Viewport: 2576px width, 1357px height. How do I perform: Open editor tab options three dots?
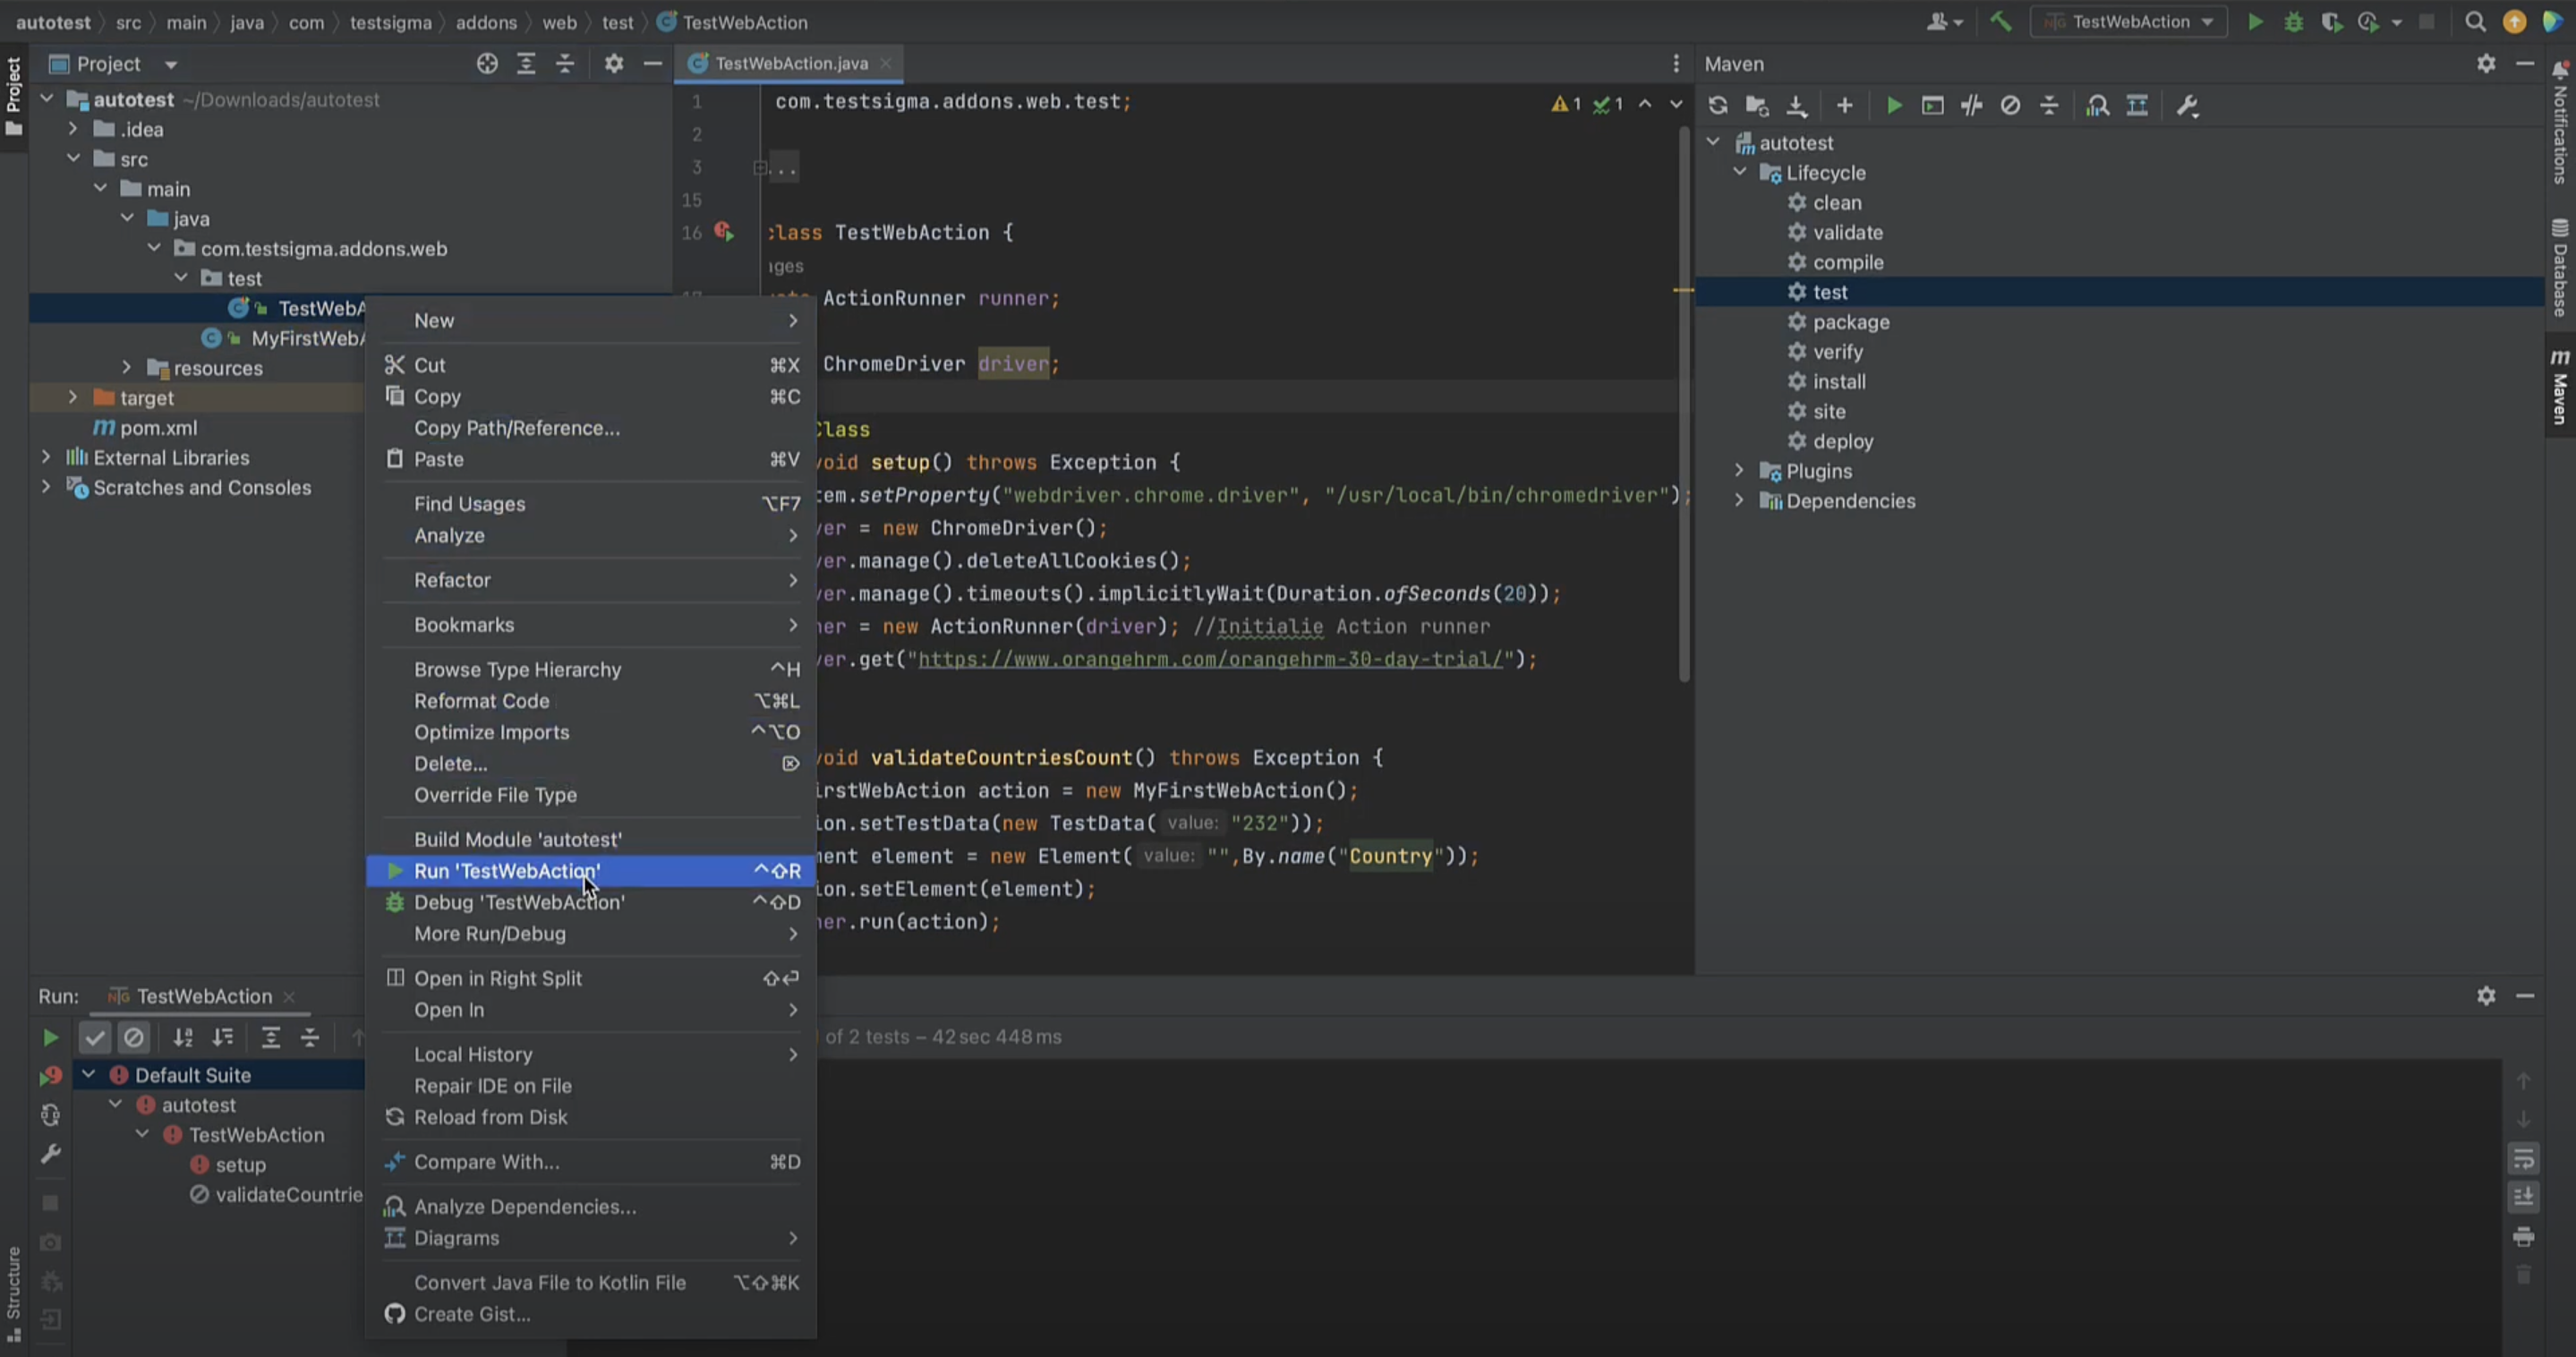tap(1676, 64)
